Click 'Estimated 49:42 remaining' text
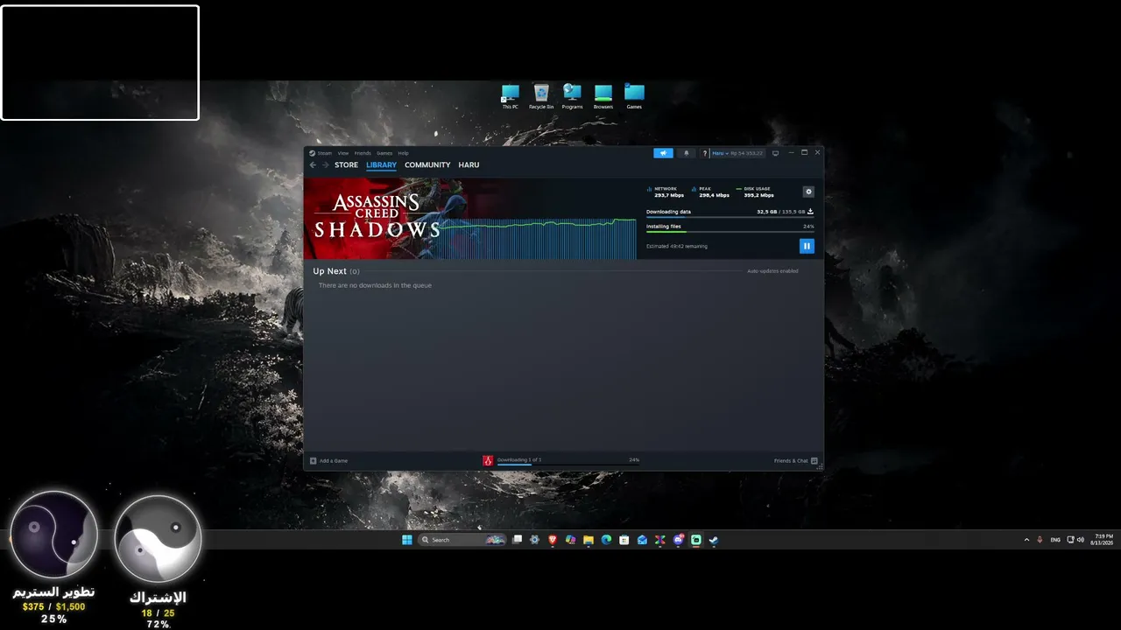Image resolution: width=1121 pixels, height=630 pixels. click(x=677, y=246)
